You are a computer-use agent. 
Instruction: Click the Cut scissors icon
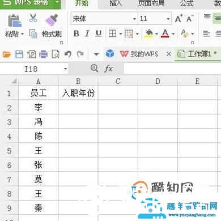click(x=33, y=18)
